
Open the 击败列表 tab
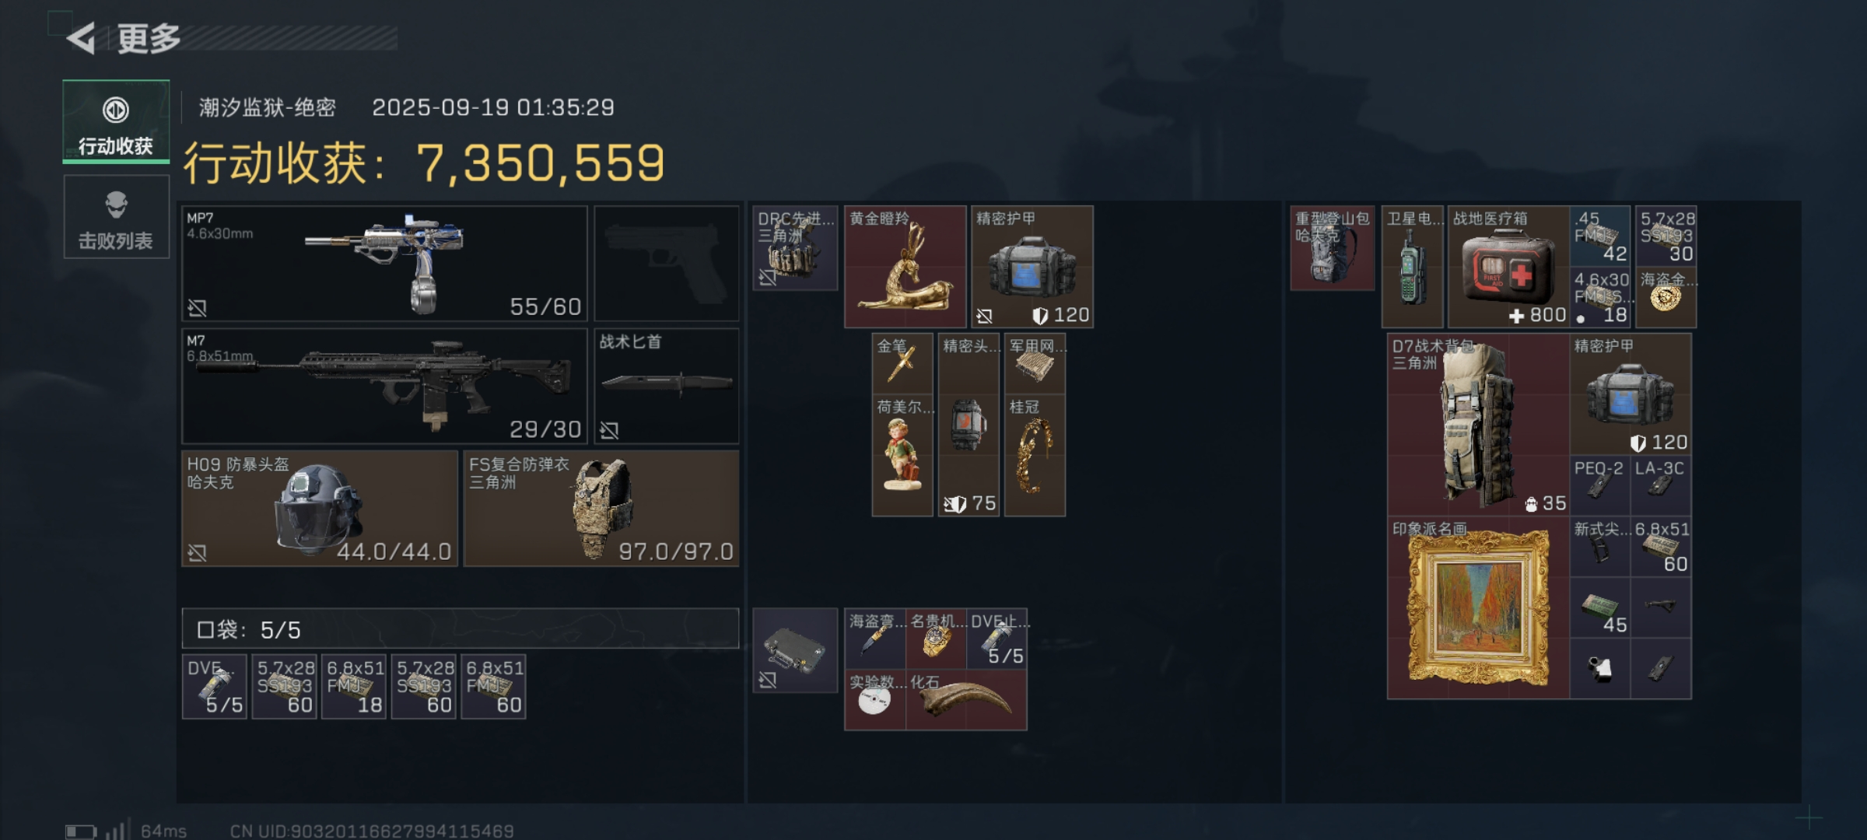tap(116, 217)
